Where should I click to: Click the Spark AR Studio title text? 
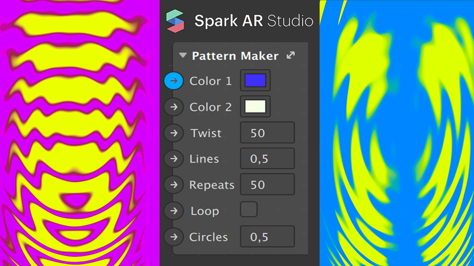pos(254,21)
